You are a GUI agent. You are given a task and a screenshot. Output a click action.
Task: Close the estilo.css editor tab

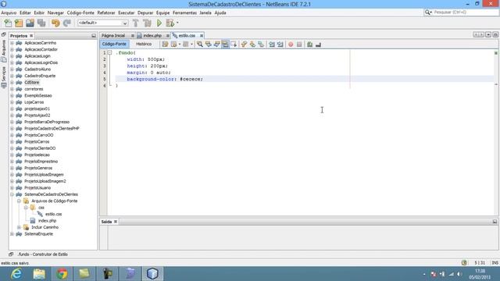pos(202,36)
